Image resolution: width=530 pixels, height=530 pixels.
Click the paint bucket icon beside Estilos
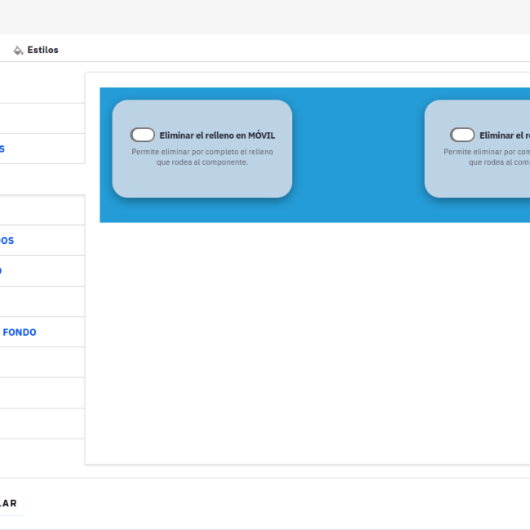pos(18,51)
